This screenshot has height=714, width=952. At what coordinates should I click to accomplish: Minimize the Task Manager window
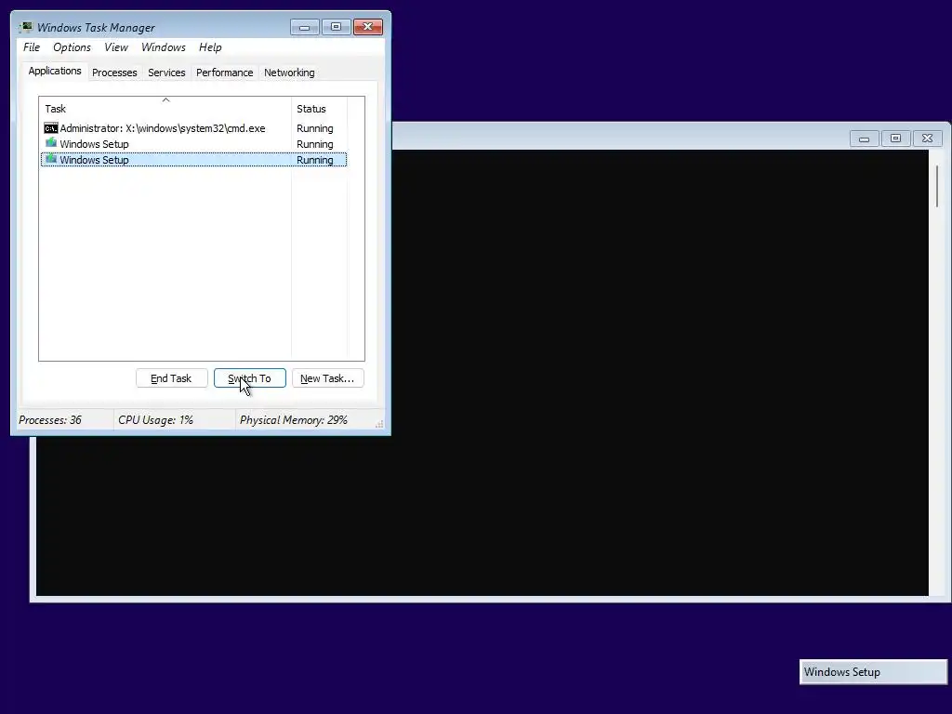tap(305, 27)
